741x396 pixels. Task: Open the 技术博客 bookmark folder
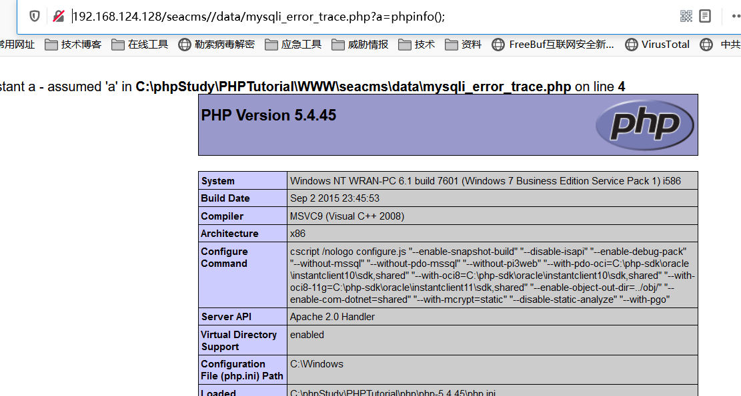pos(73,45)
